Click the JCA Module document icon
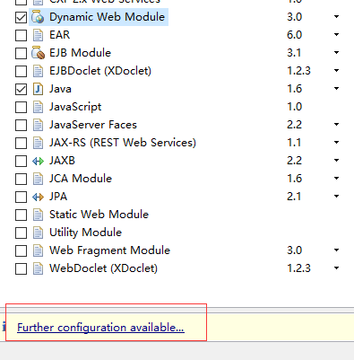The width and height of the screenshot is (354, 360). click(38, 179)
